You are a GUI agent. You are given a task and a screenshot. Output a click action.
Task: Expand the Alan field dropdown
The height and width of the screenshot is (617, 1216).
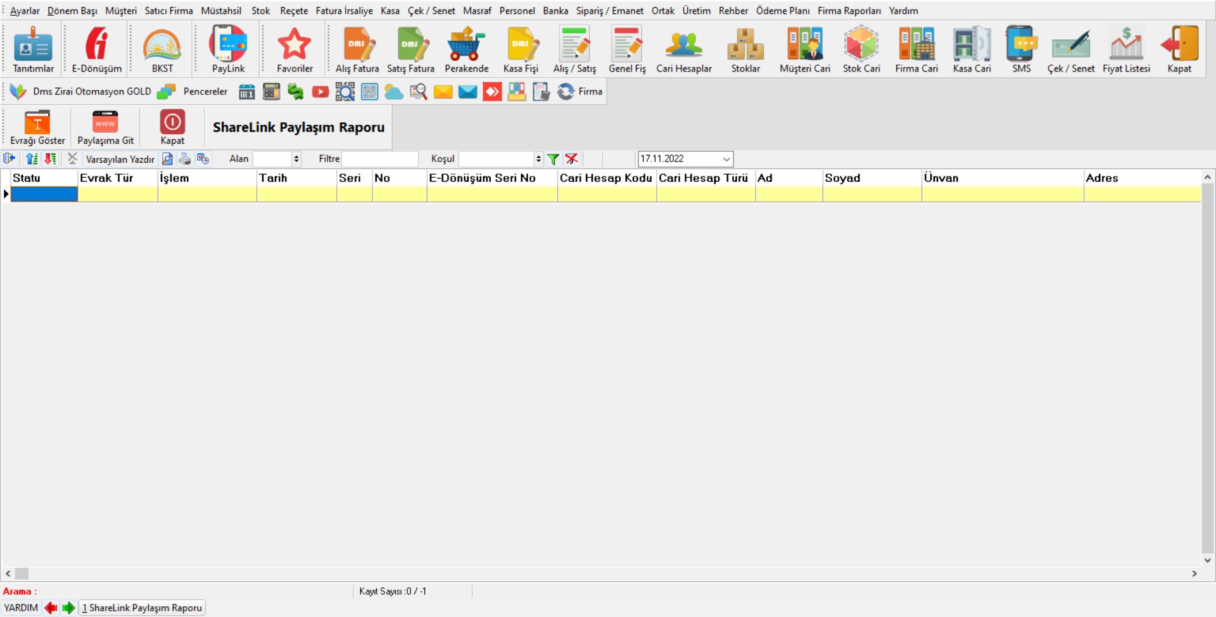pos(296,159)
